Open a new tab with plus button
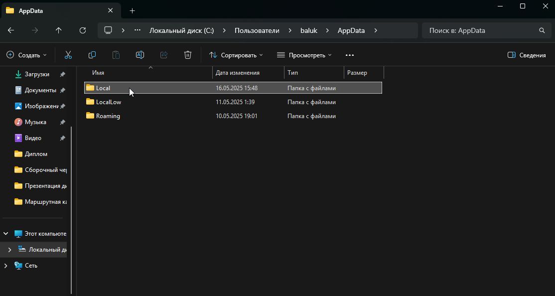Screen dimensions: 555x296 pyautogui.click(x=133, y=10)
